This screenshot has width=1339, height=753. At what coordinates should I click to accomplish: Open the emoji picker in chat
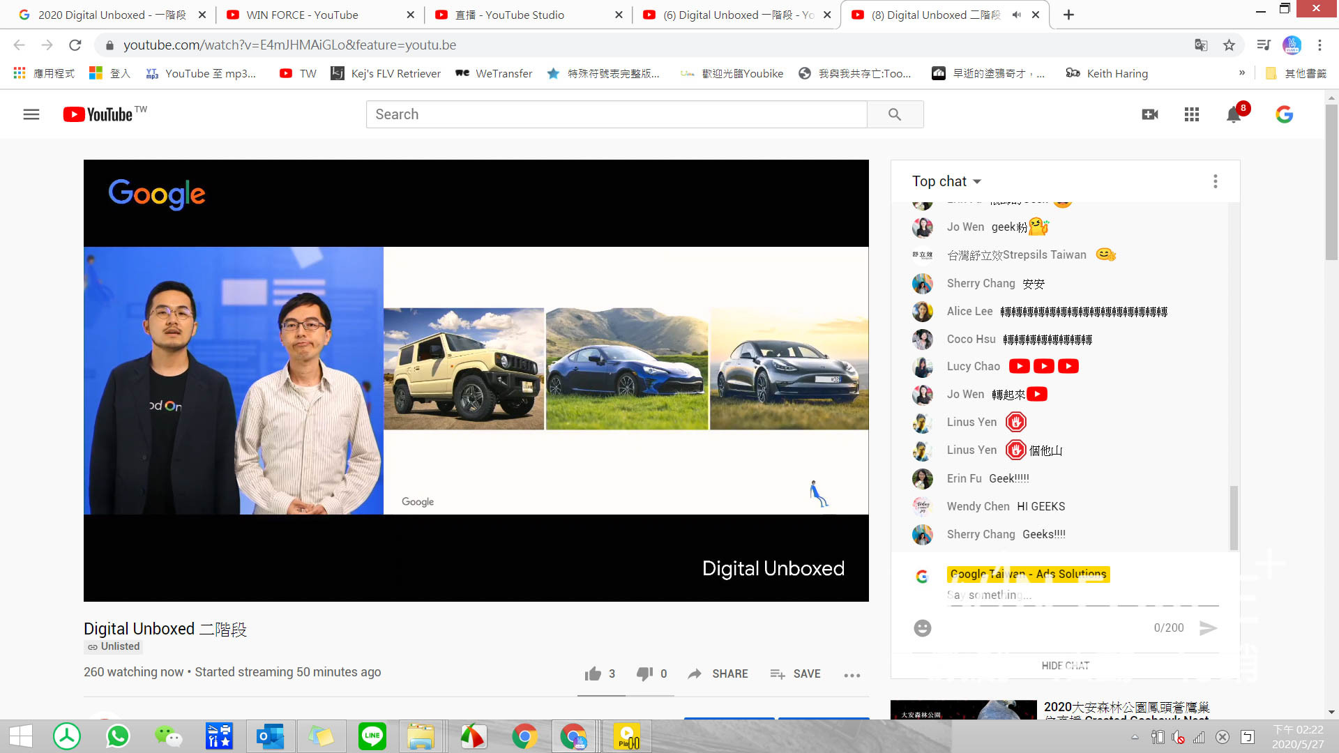pyautogui.click(x=923, y=628)
